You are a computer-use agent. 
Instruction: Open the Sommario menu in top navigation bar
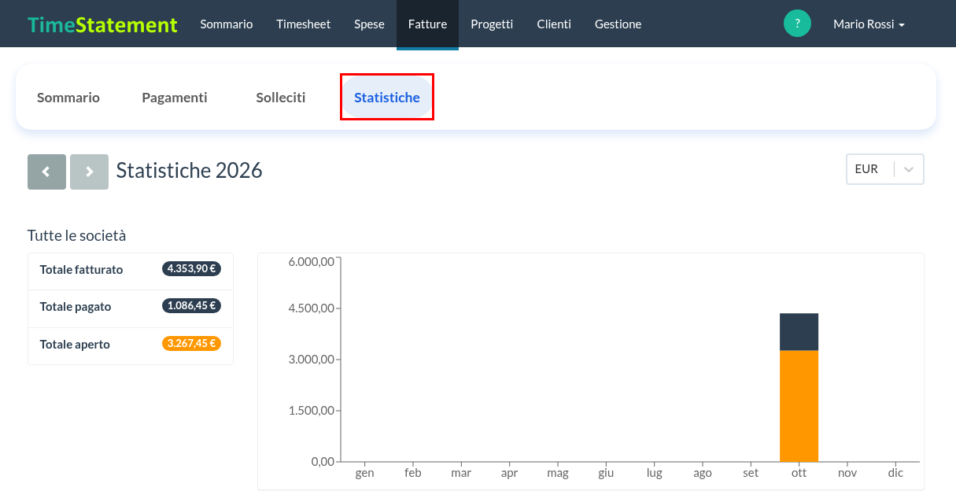click(227, 24)
